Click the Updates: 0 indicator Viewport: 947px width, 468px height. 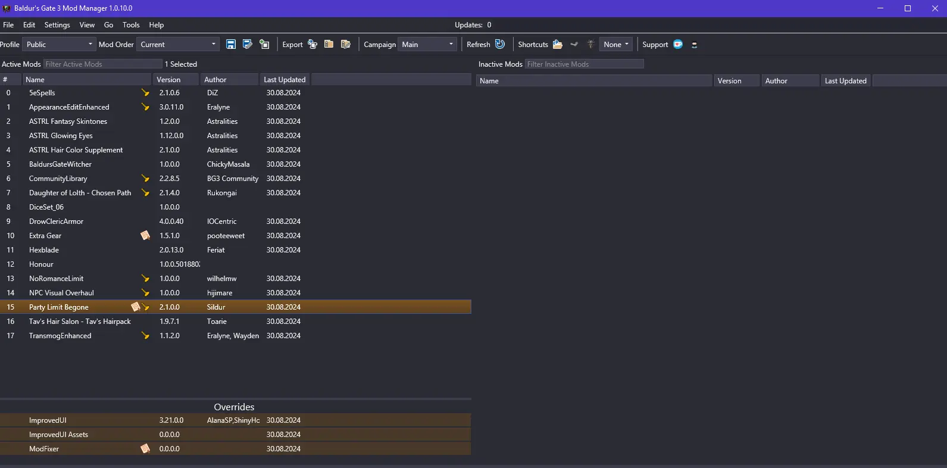pyautogui.click(x=473, y=25)
